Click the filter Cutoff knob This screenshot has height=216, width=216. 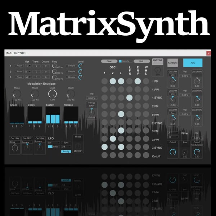coord(172,152)
